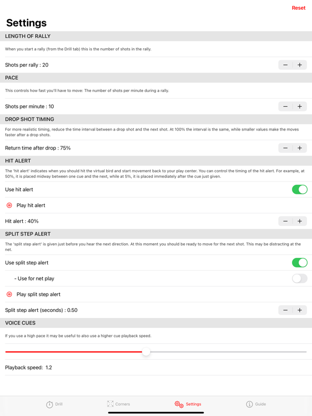The width and height of the screenshot is (312, 416).
Task: Tap the Settings gears icon
Action: coord(179,404)
